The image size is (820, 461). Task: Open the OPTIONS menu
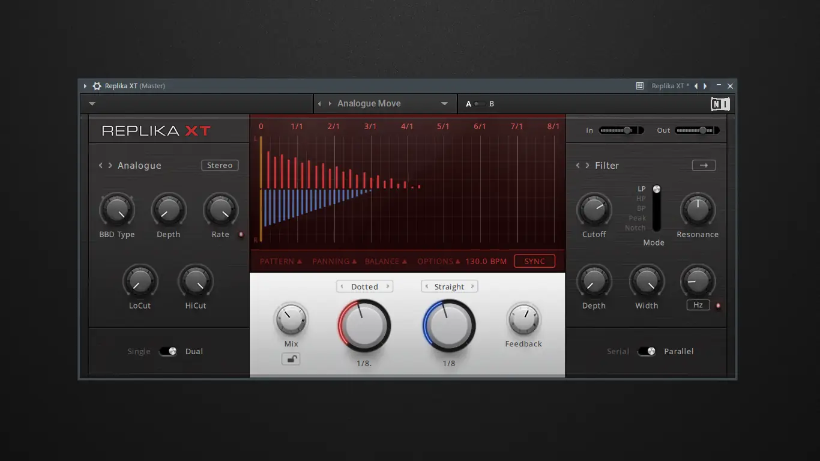click(x=439, y=262)
